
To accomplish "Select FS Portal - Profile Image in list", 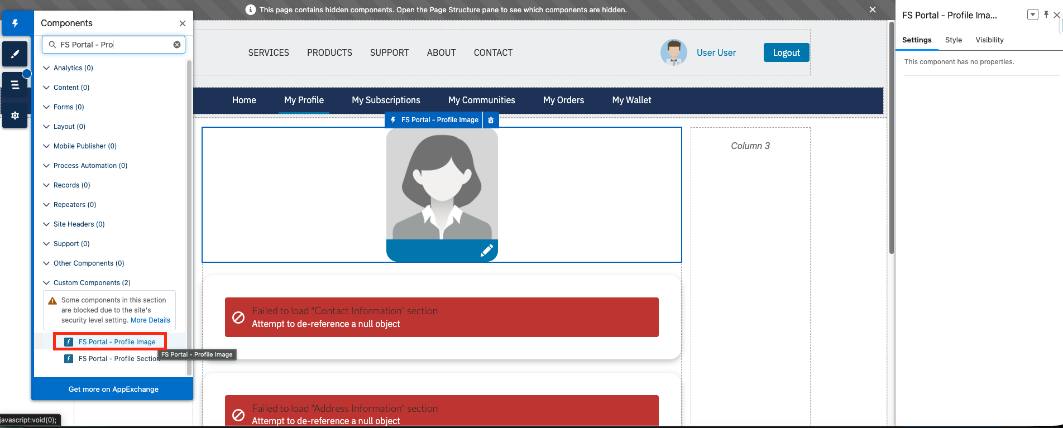I will (117, 342).
